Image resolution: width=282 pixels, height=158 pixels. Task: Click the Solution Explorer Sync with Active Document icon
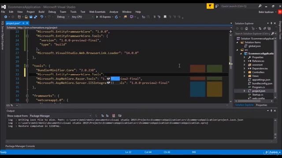260,29
